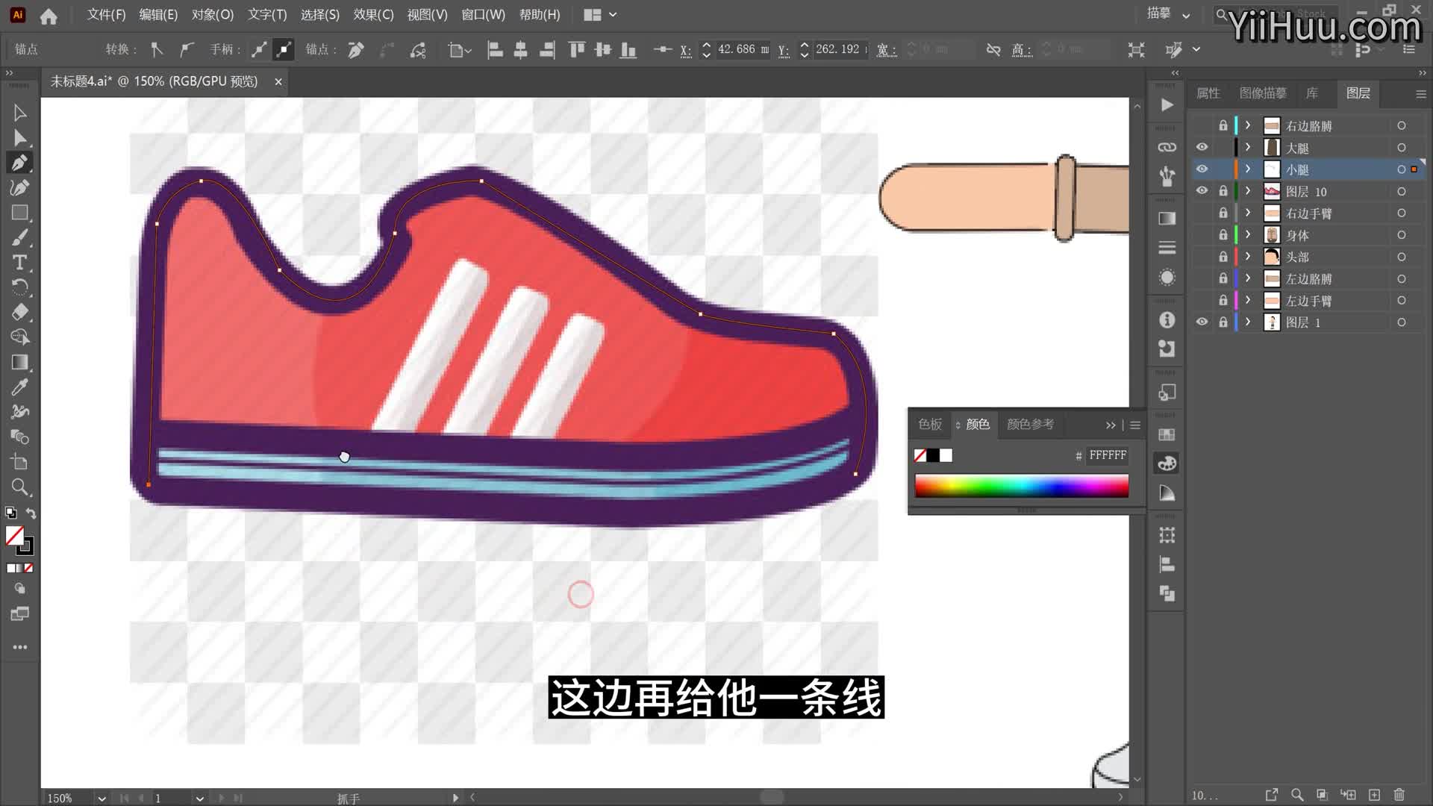Click the Home icon

click(x=49, y=16)
